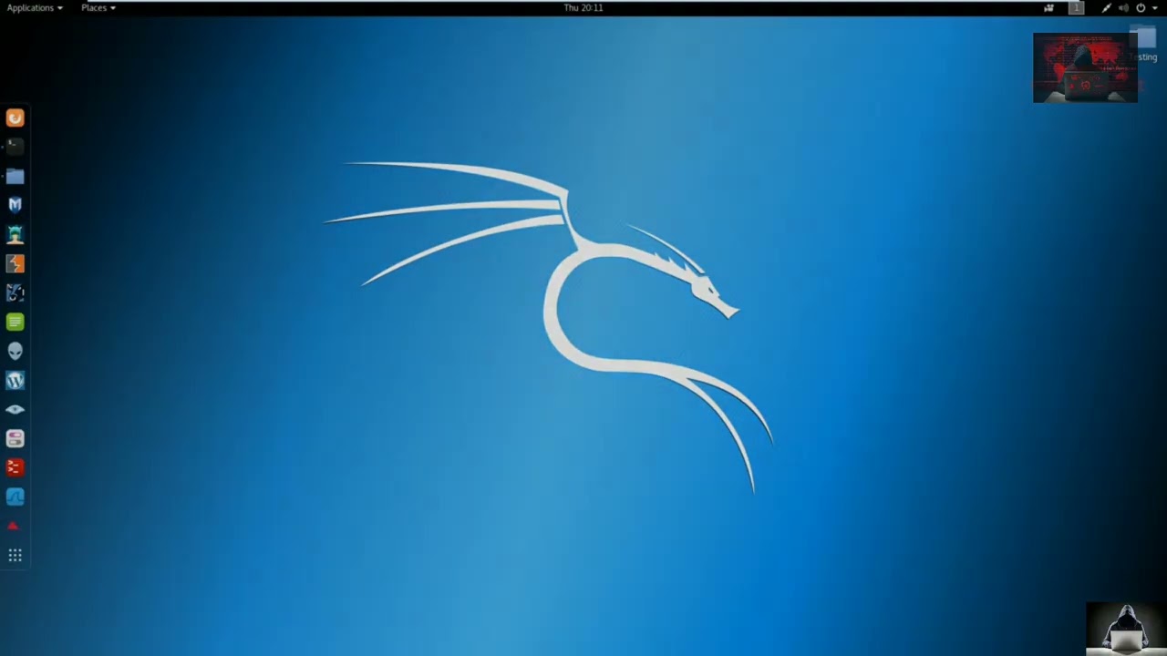
Task: Open the Thu 20:11 clock calendar
Action: 583,7
